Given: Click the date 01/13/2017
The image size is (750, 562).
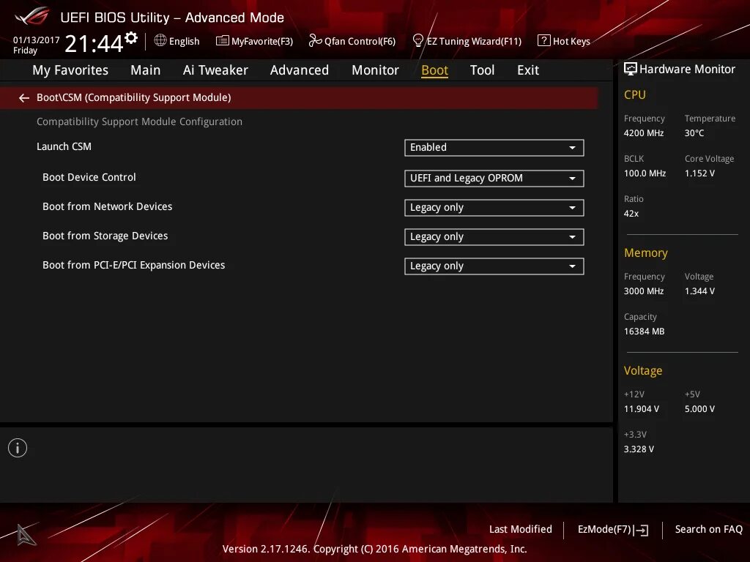Looking at the screenshot, I should 37,40.
